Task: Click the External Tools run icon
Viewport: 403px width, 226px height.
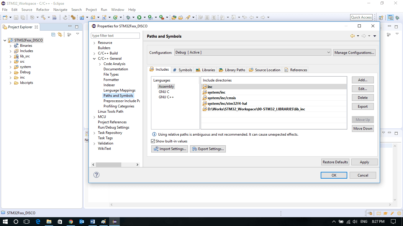Action: [x=161, y=17]
